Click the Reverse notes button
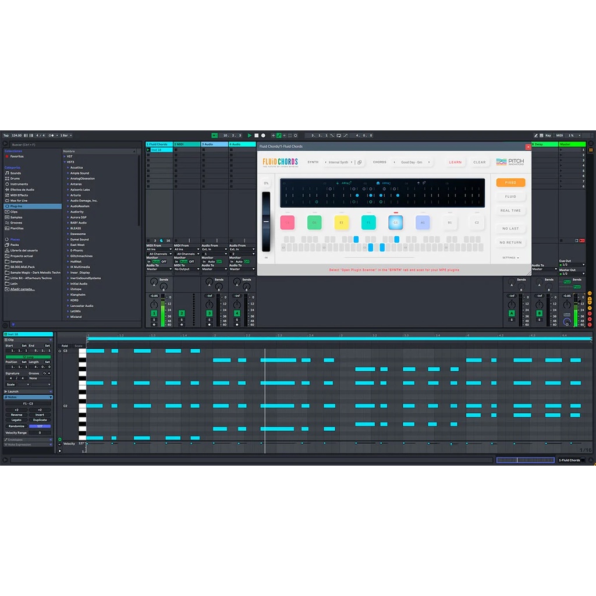 click(x=16, y=414)
